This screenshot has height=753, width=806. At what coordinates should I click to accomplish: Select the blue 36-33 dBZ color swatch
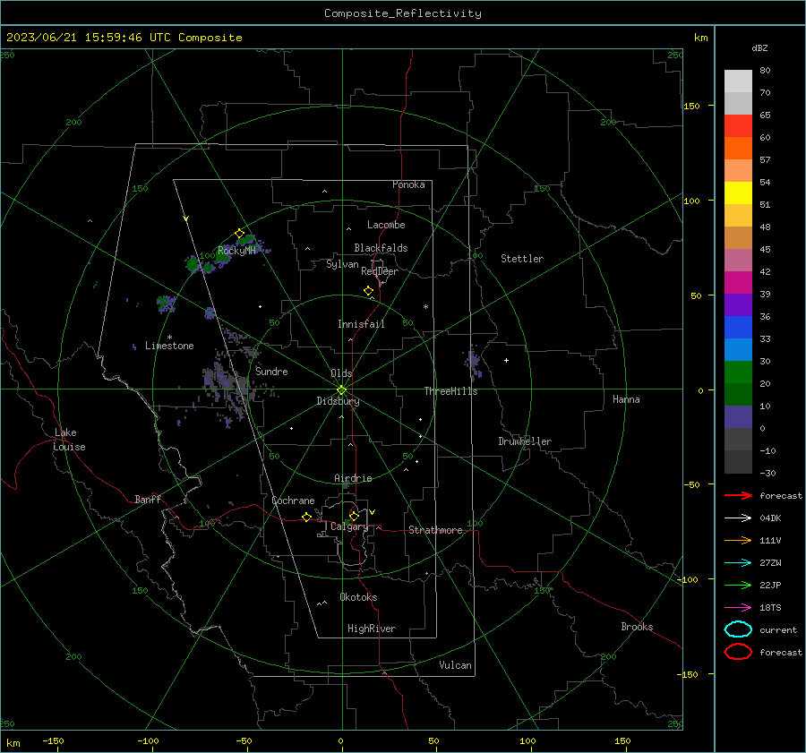[x=738, y=328]
